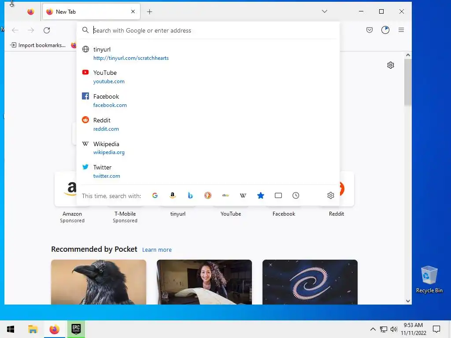The image size is (451, 338).
Task: Search this time with Bing icon
Action: pyautogui.click(x=190, y=195)
